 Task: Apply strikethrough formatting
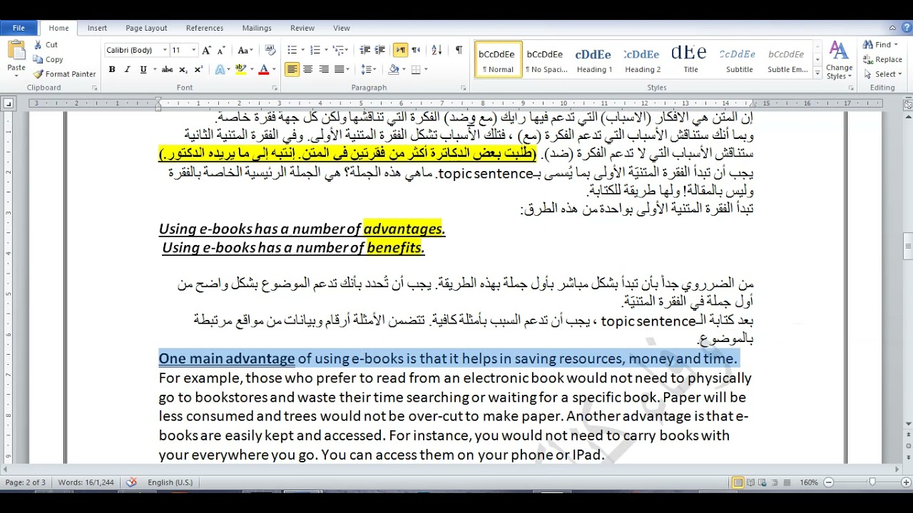(x=167, y=69)
